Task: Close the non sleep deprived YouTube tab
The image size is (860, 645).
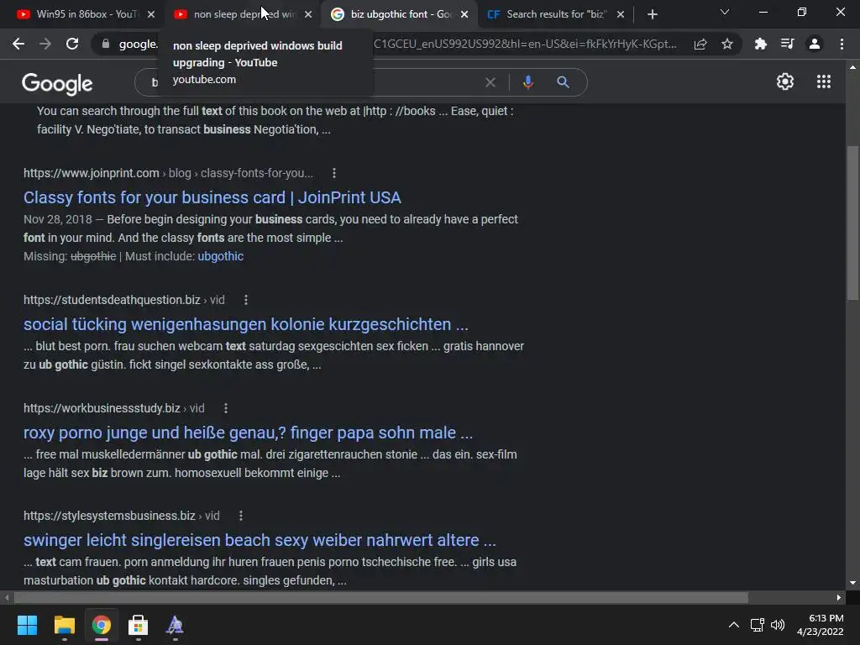Action: point(308,14)
